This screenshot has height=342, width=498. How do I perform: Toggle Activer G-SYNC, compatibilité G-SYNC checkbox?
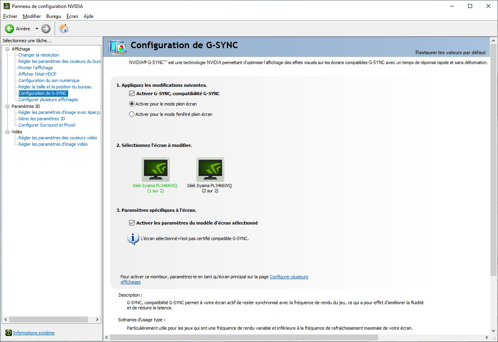[x=132, y=94]
